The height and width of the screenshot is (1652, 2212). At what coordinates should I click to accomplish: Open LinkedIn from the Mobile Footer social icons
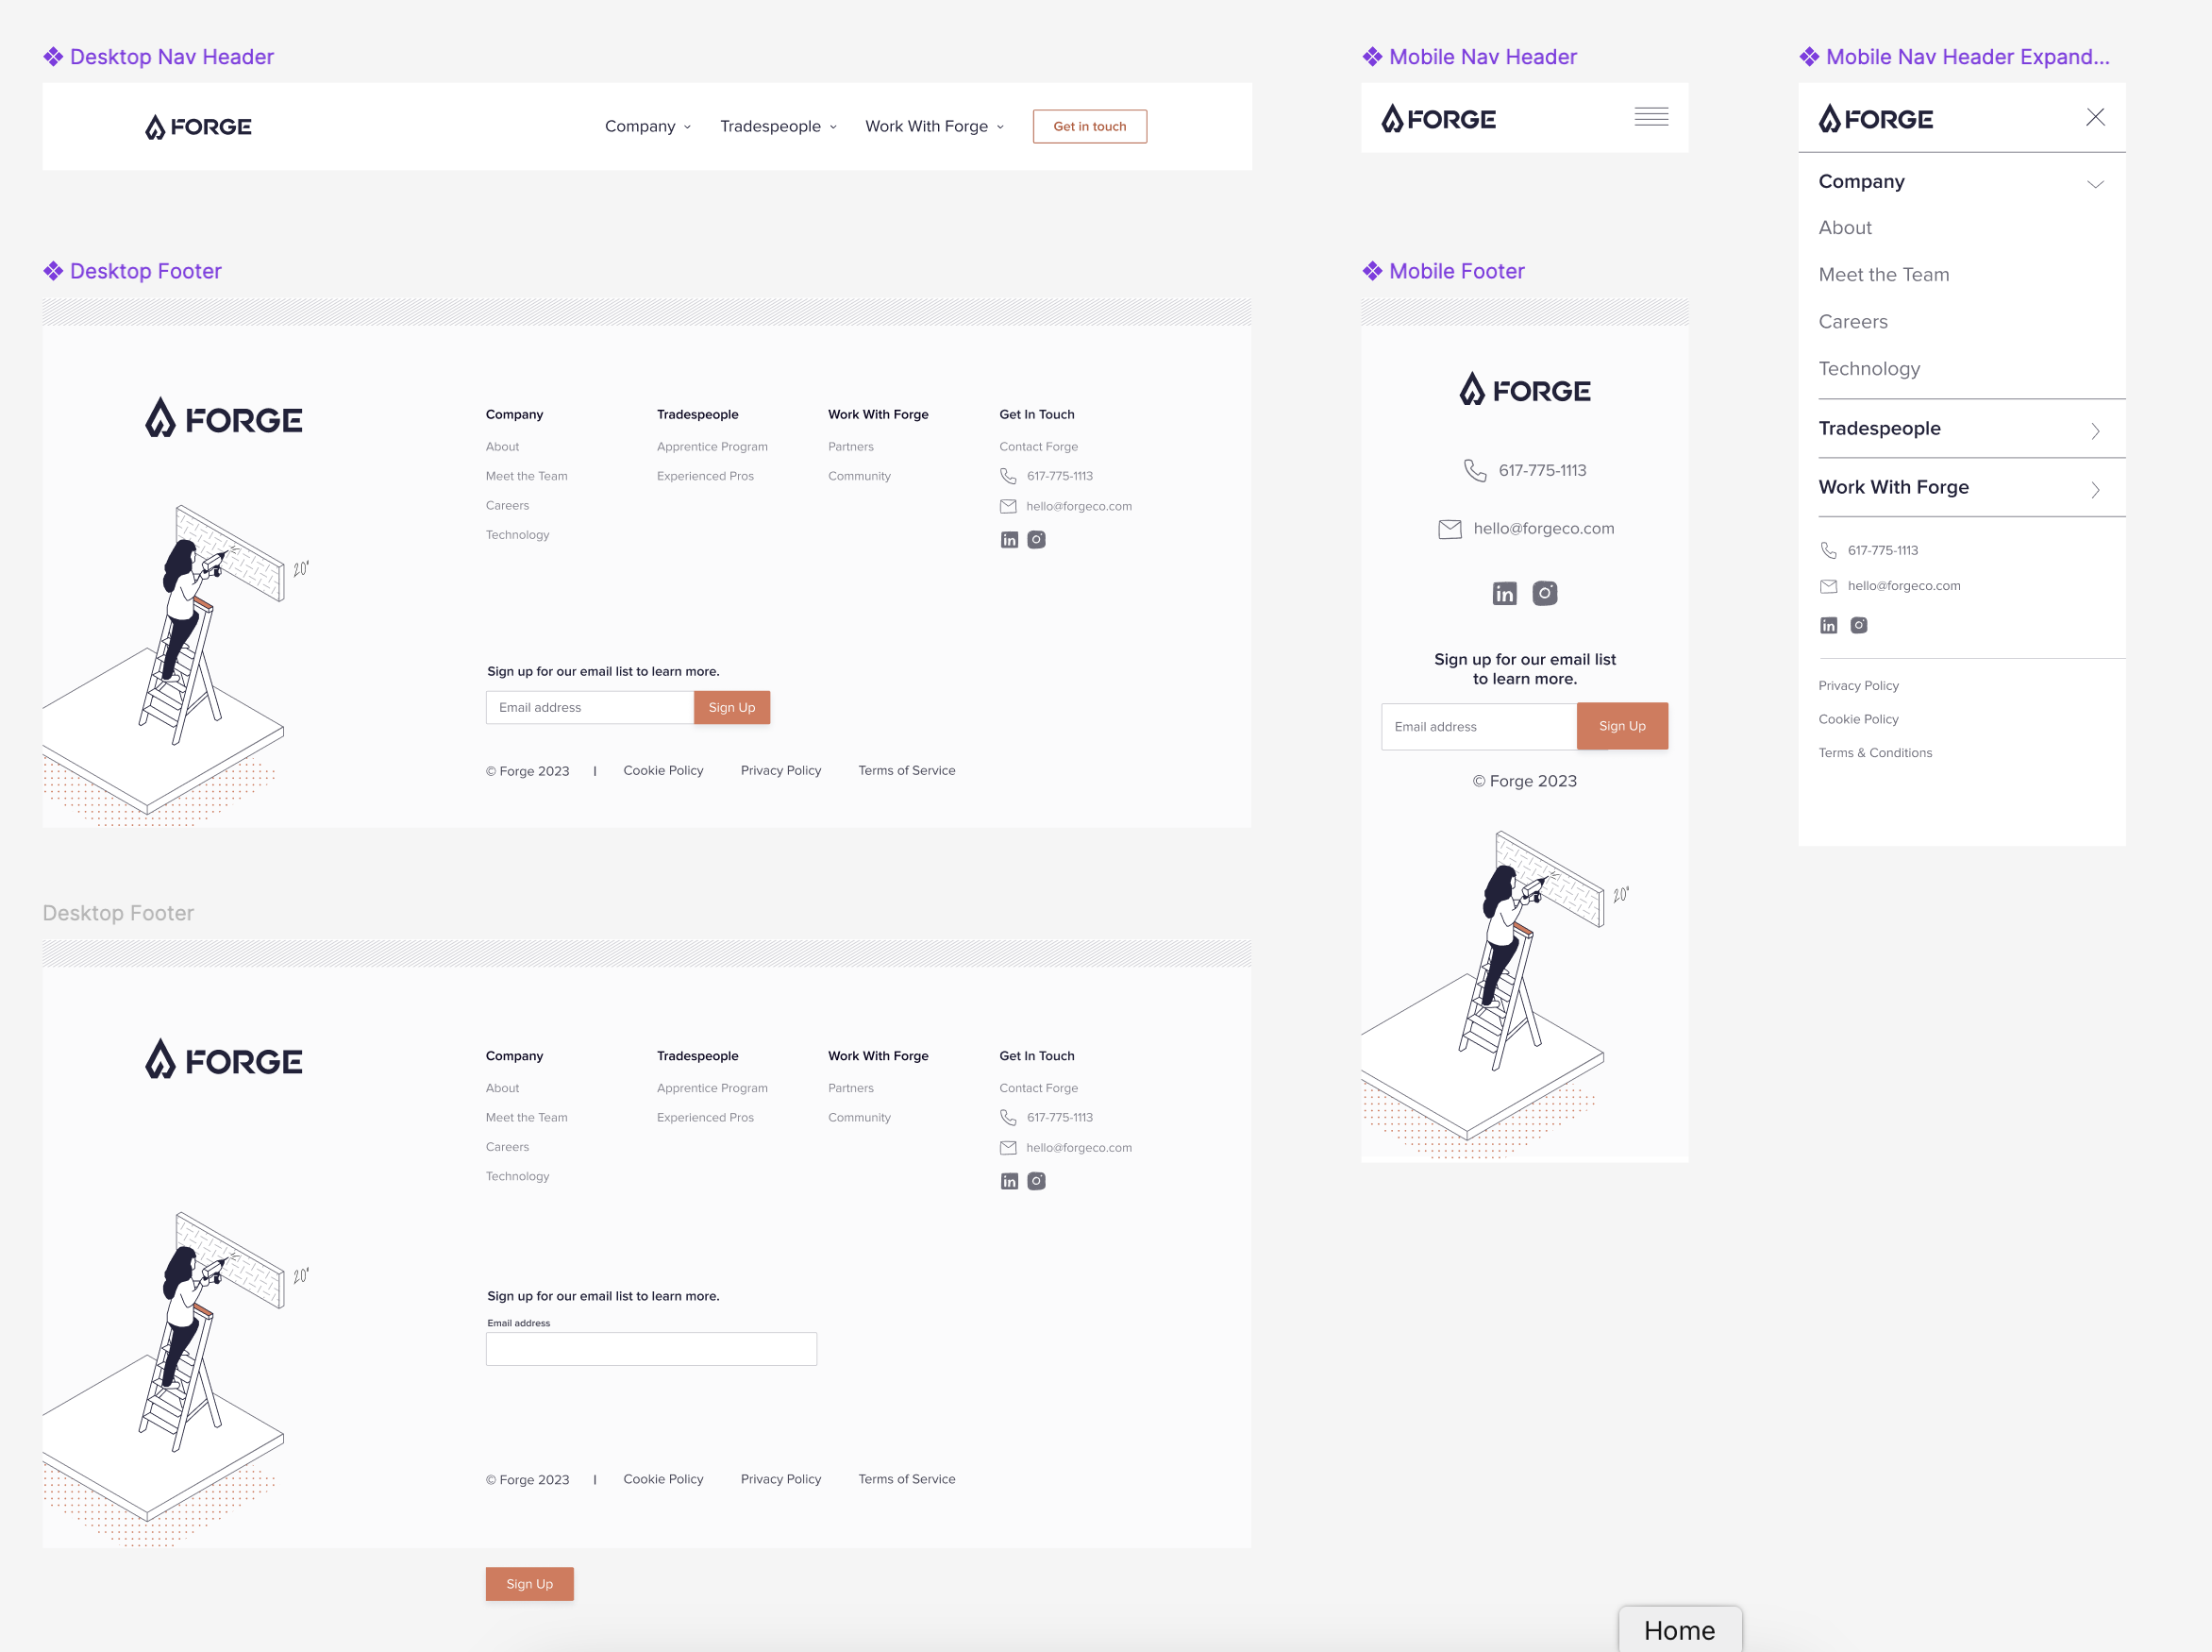(x=1504, y=592)
